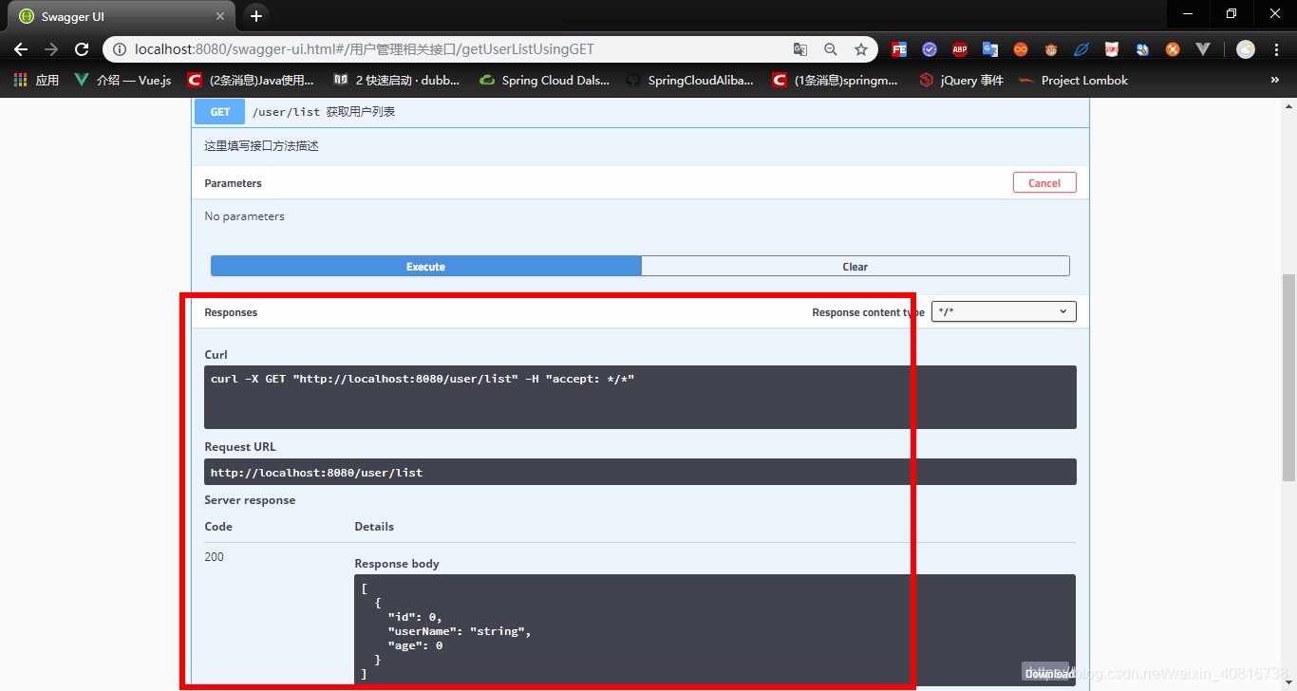Click the curl command text
The image size is (1297, 691).
(x=423, y=379)
